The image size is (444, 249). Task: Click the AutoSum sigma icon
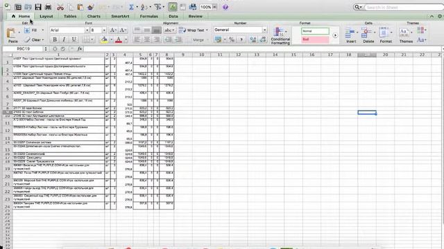[x=131, y=7]
